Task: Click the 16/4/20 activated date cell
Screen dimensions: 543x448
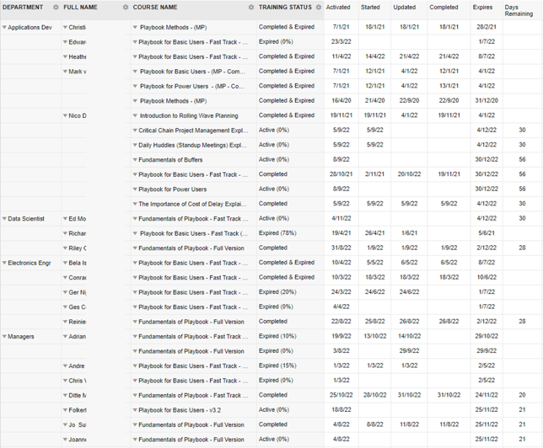Action: click(x=341, y=101)
